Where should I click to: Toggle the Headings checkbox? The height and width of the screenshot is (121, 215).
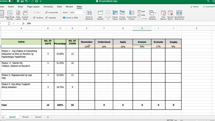pyautogui.click(x=46, y=17)
